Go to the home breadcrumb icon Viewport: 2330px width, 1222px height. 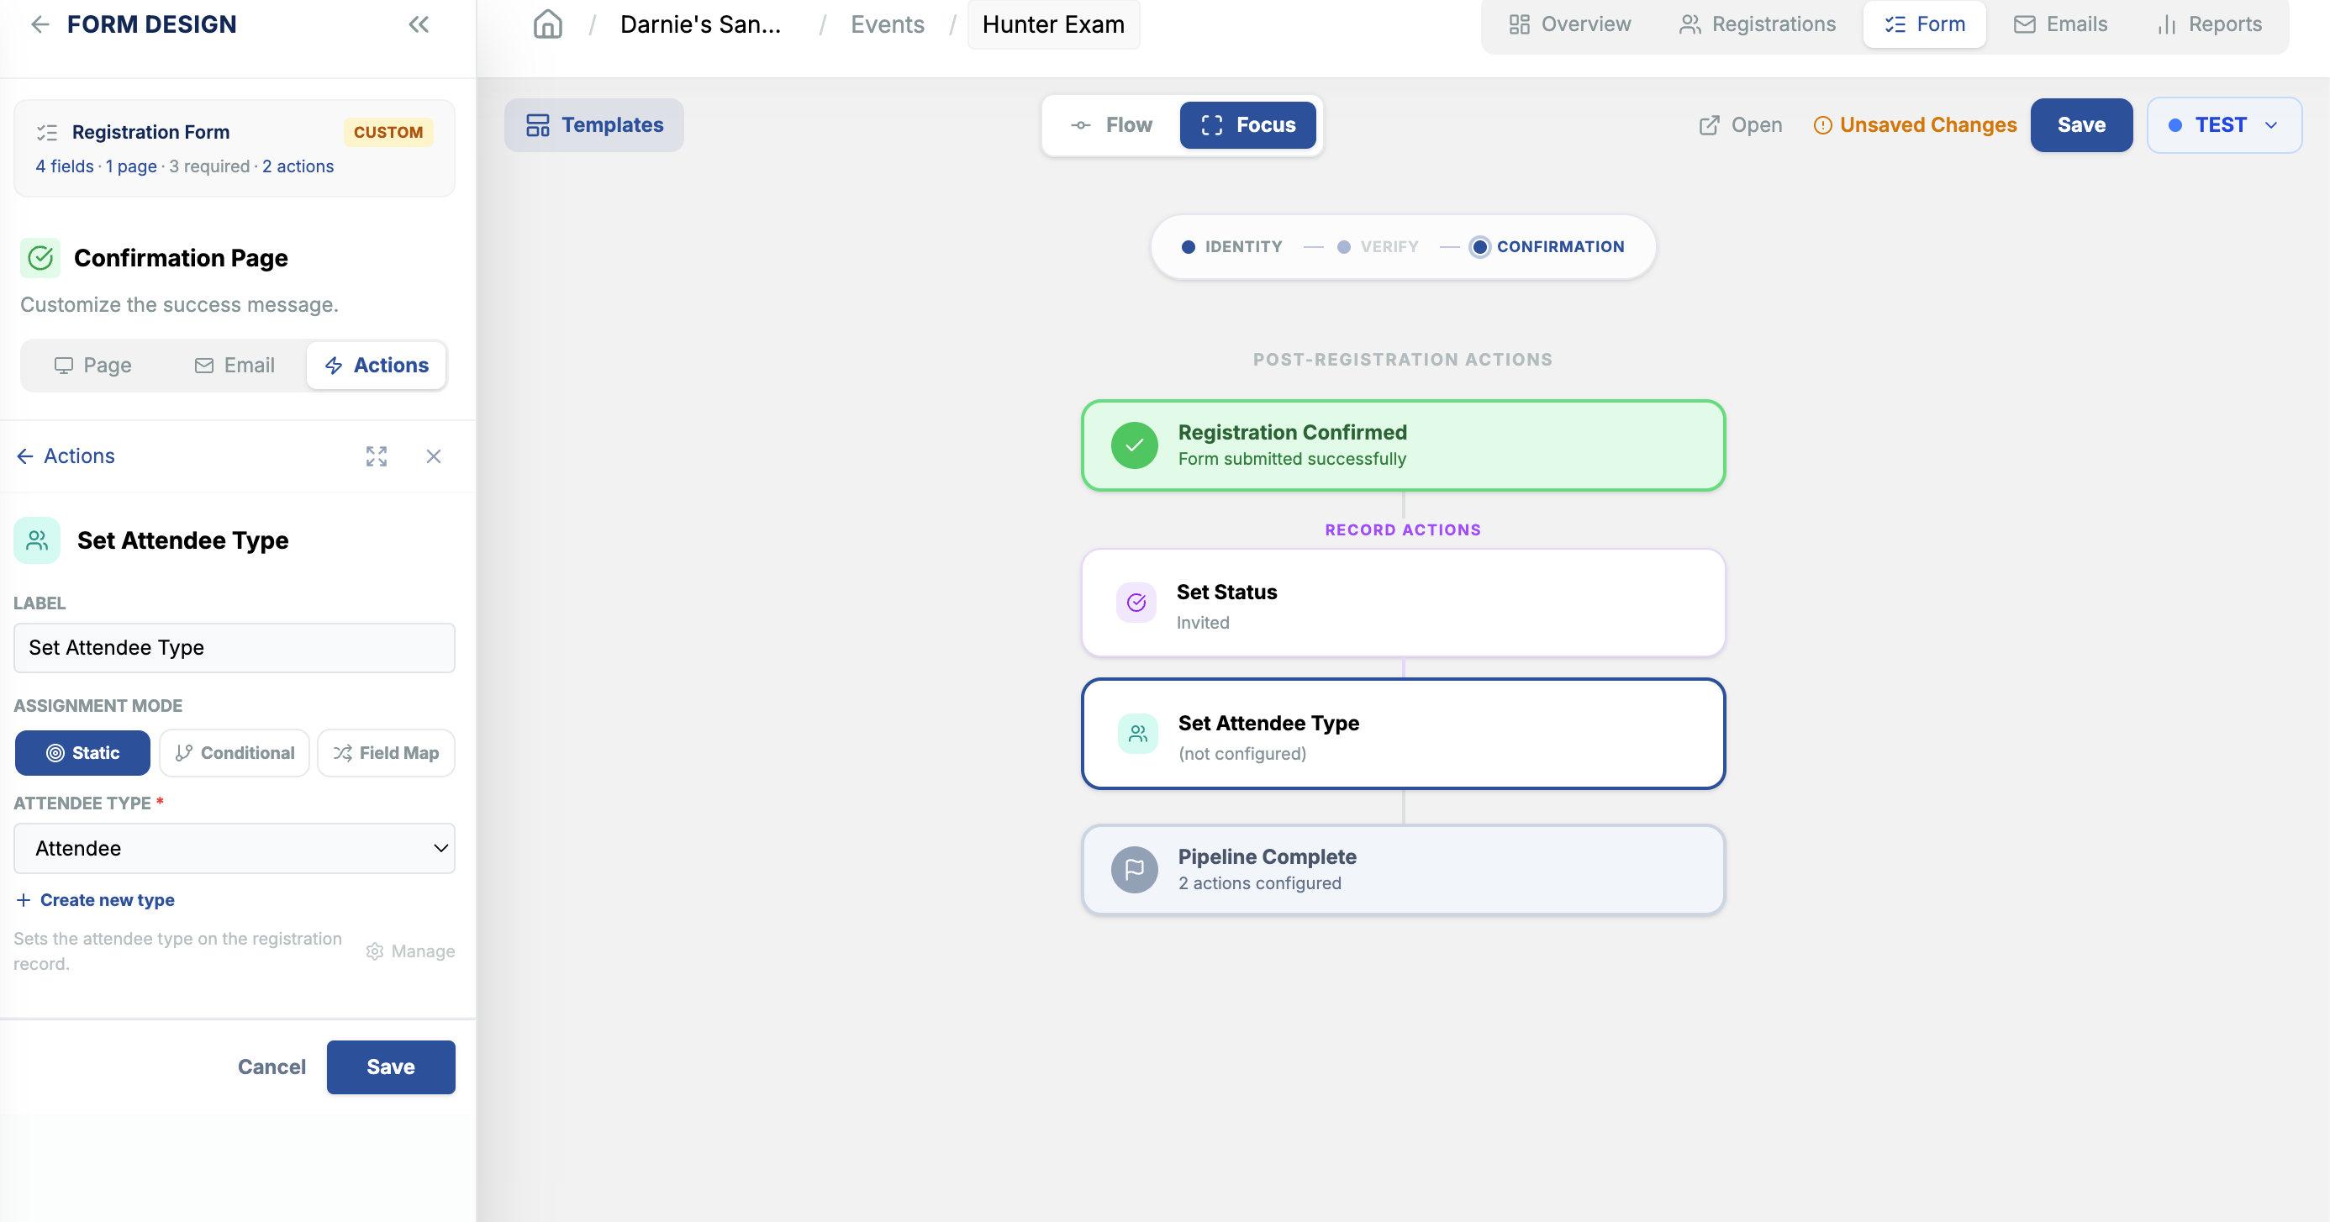click(547, 24)
